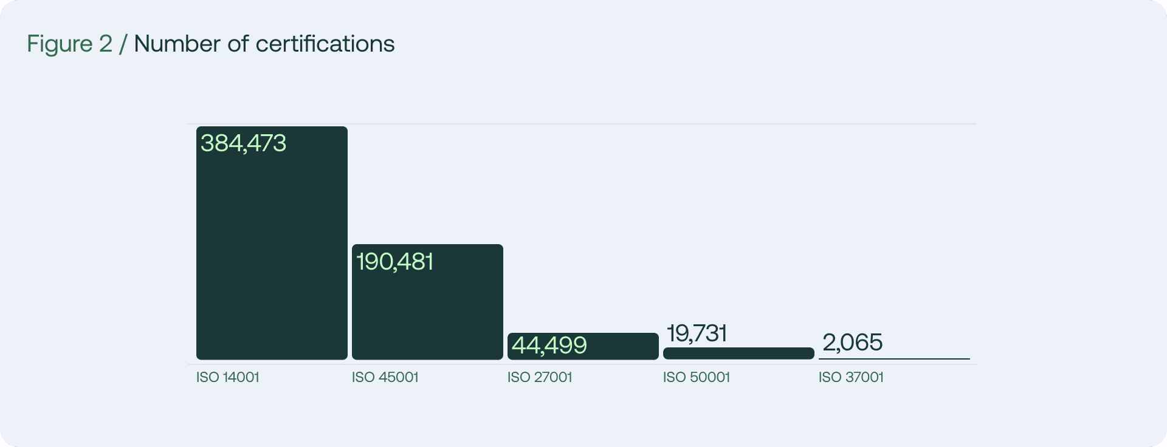1167x447 pixels.
Task: Select the tall ISO 14001 bar
Action: pos(272,255)
